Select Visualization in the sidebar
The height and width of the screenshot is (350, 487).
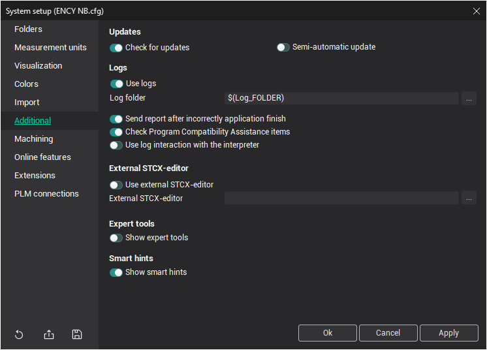tap(39, 66)
